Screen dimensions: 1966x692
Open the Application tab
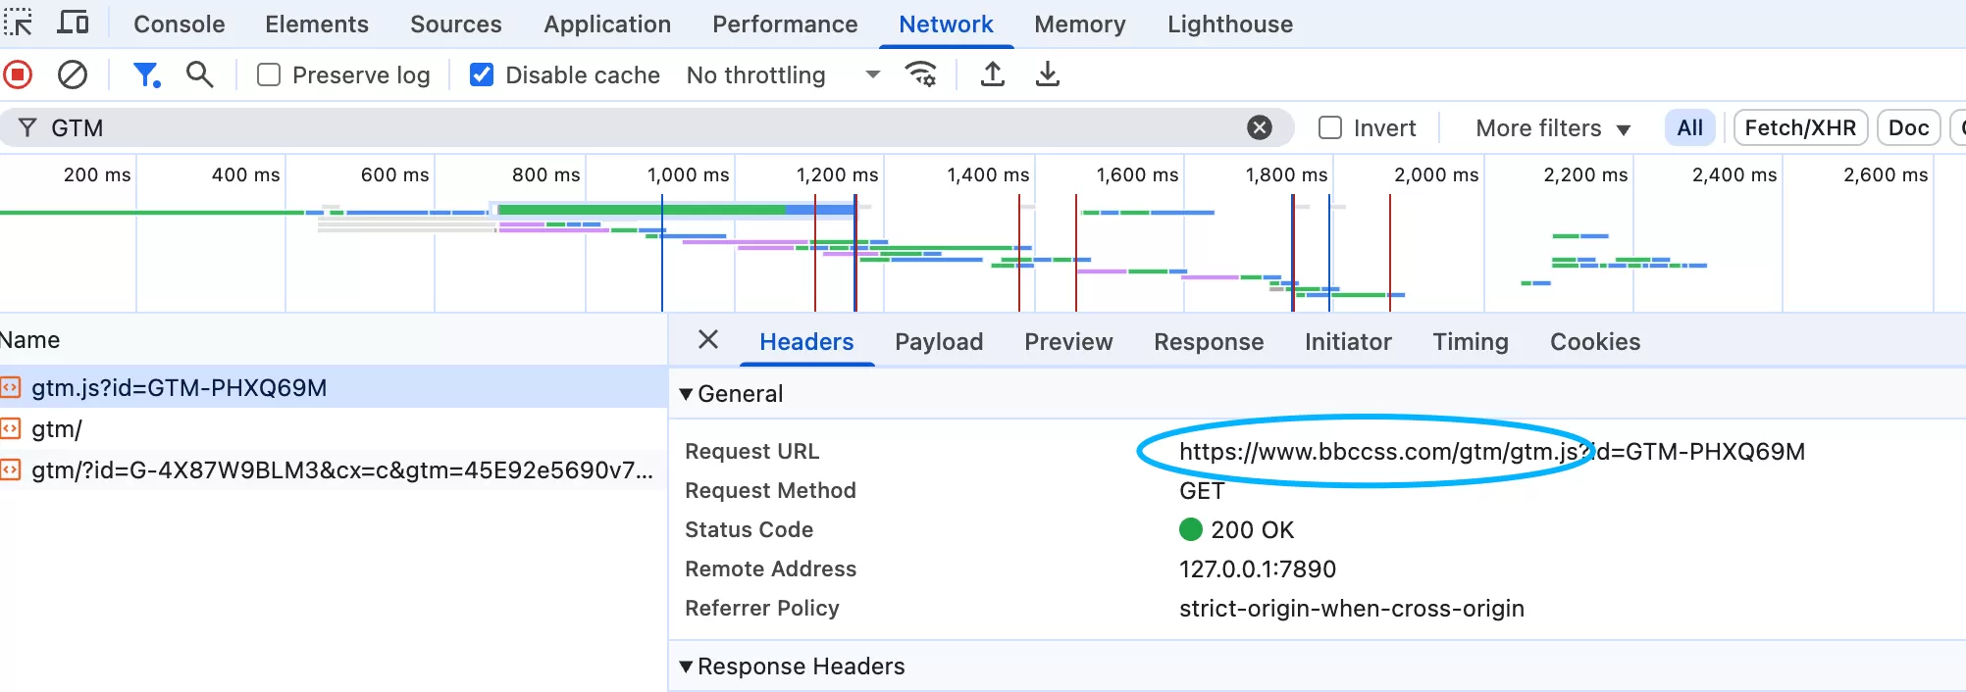[x=607, y=24]
